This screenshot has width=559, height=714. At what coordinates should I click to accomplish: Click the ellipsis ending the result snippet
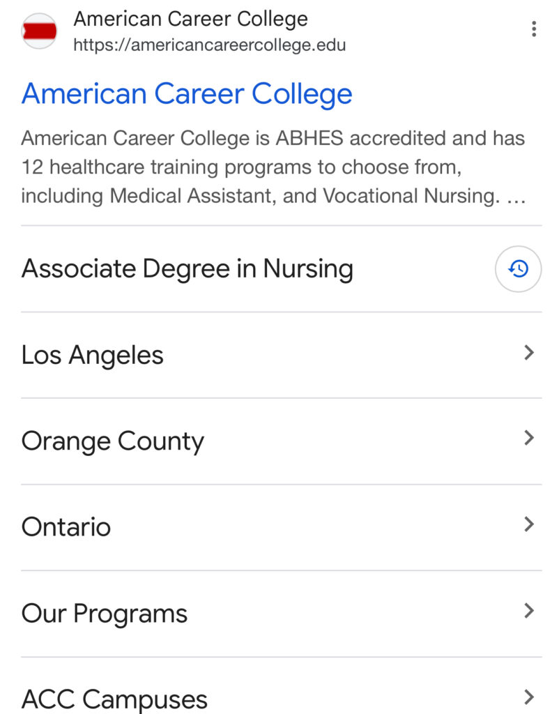pos(516,197)
